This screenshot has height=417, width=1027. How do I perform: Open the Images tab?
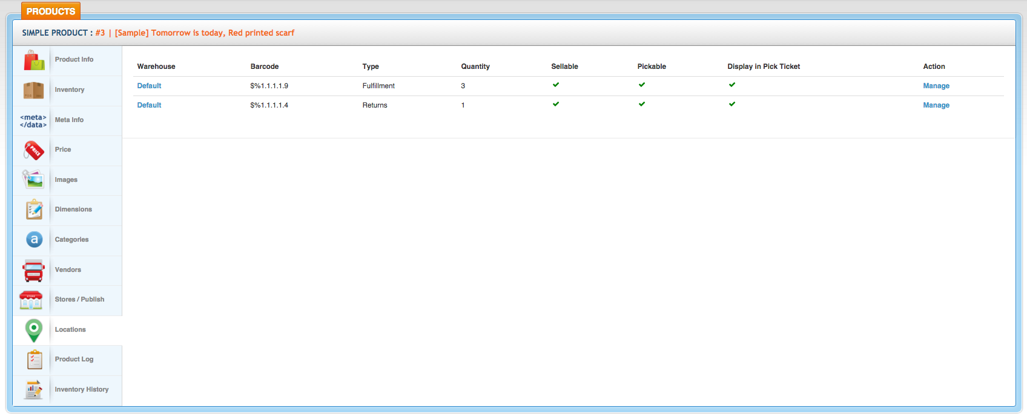pyautogui.click(x=66, y=179)
